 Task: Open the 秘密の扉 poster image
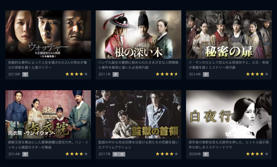pos(229,35)
